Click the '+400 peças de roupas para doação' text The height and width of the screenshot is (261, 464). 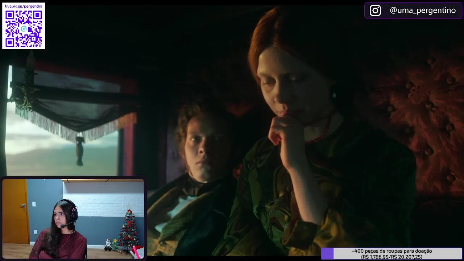(391, 251)
